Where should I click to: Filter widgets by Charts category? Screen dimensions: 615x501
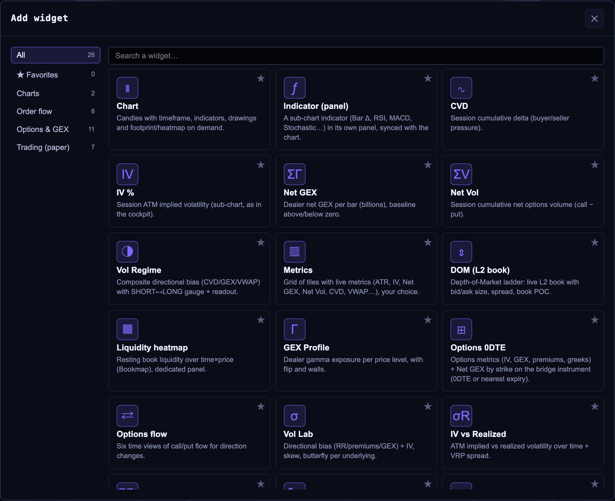coord(56,94)
